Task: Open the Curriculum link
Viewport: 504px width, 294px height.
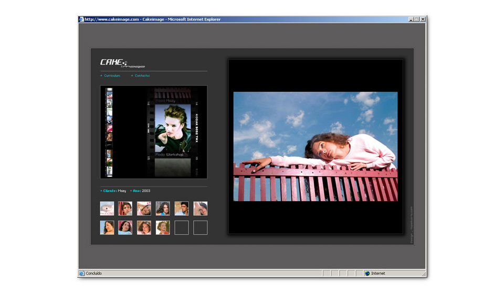Action: [x=112, y=76]
